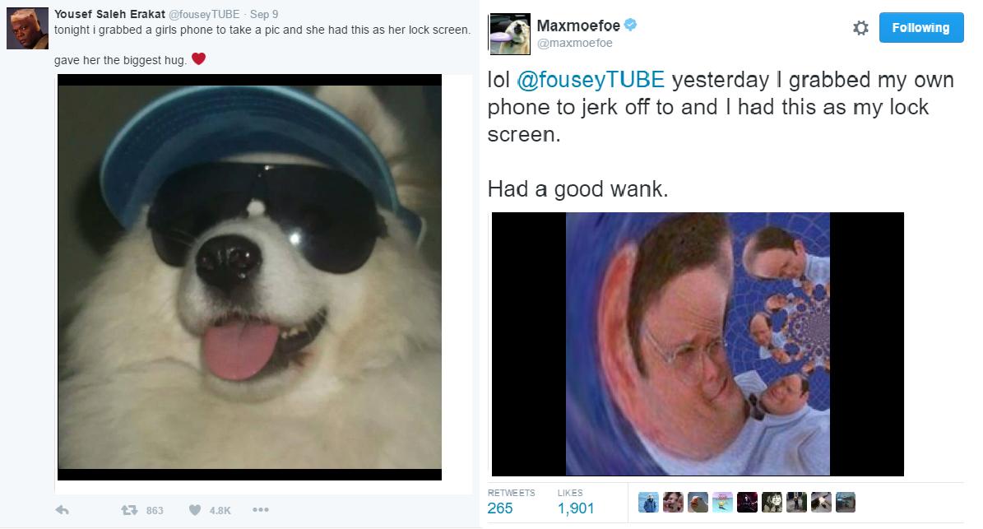Open the Maxmoefoe display name link
This screenshot has height=529, width=983.
[x=578, y=26]
